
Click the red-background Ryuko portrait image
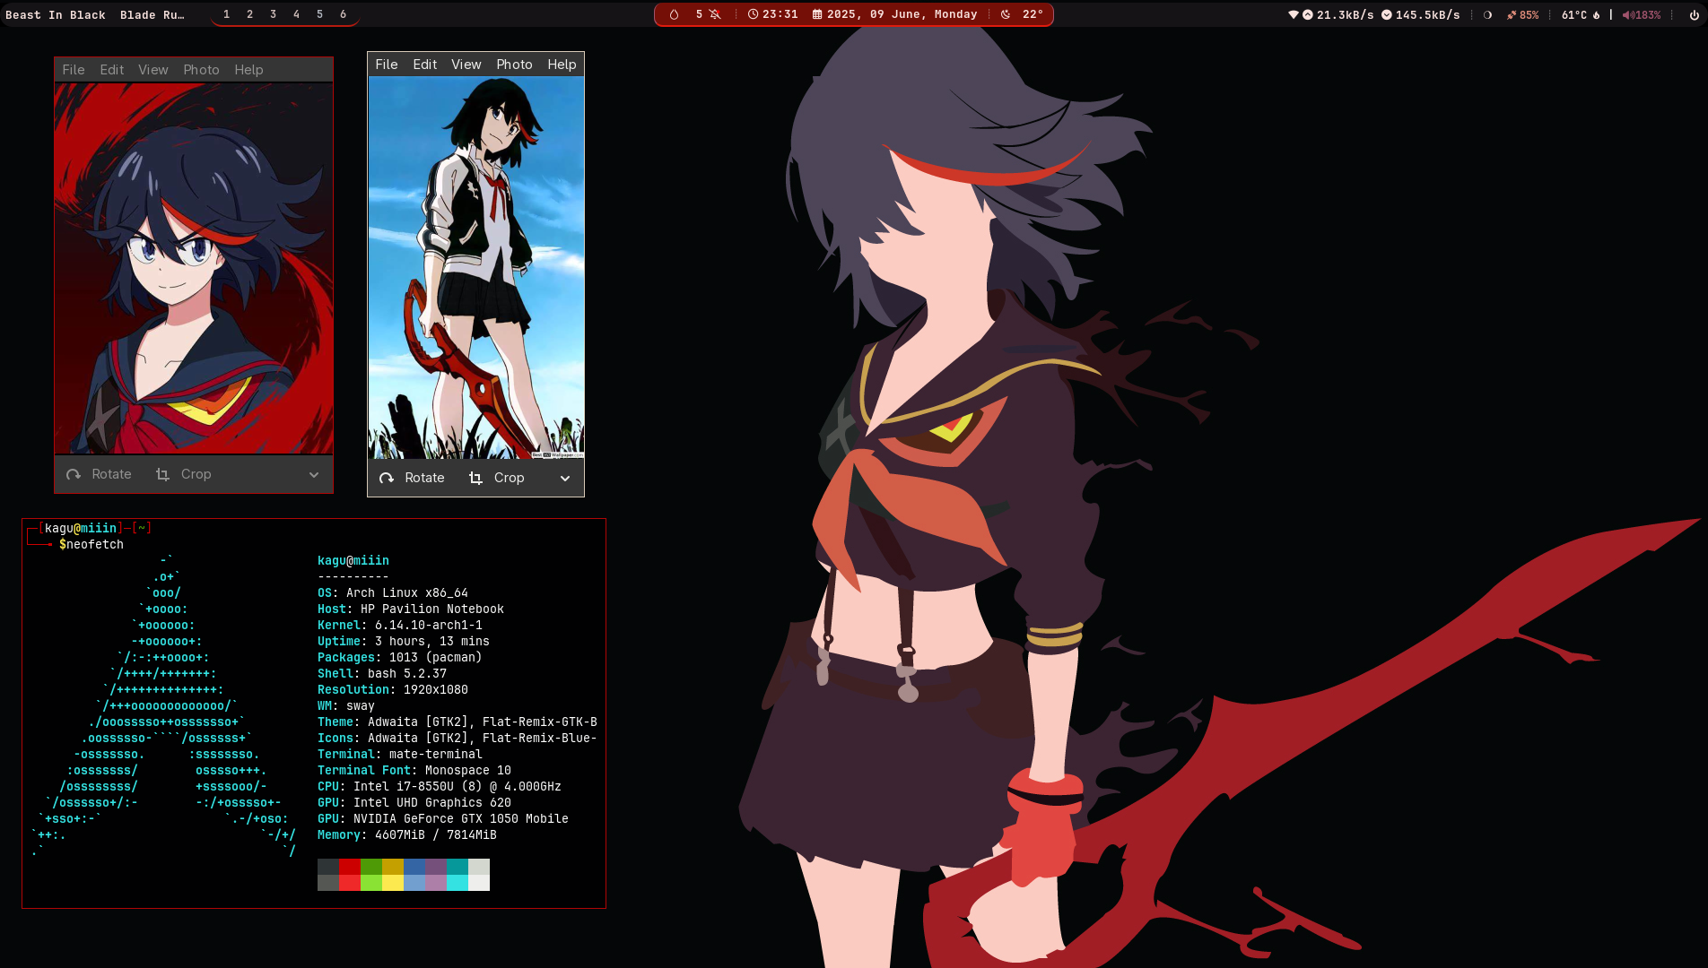[194, 269]
